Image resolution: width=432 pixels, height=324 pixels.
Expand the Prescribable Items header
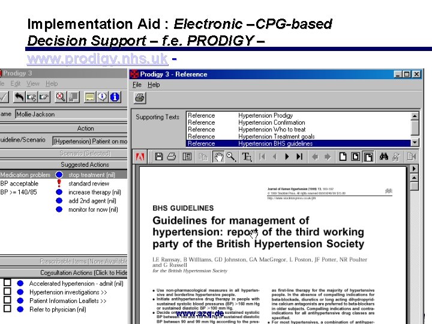point(64,261)
